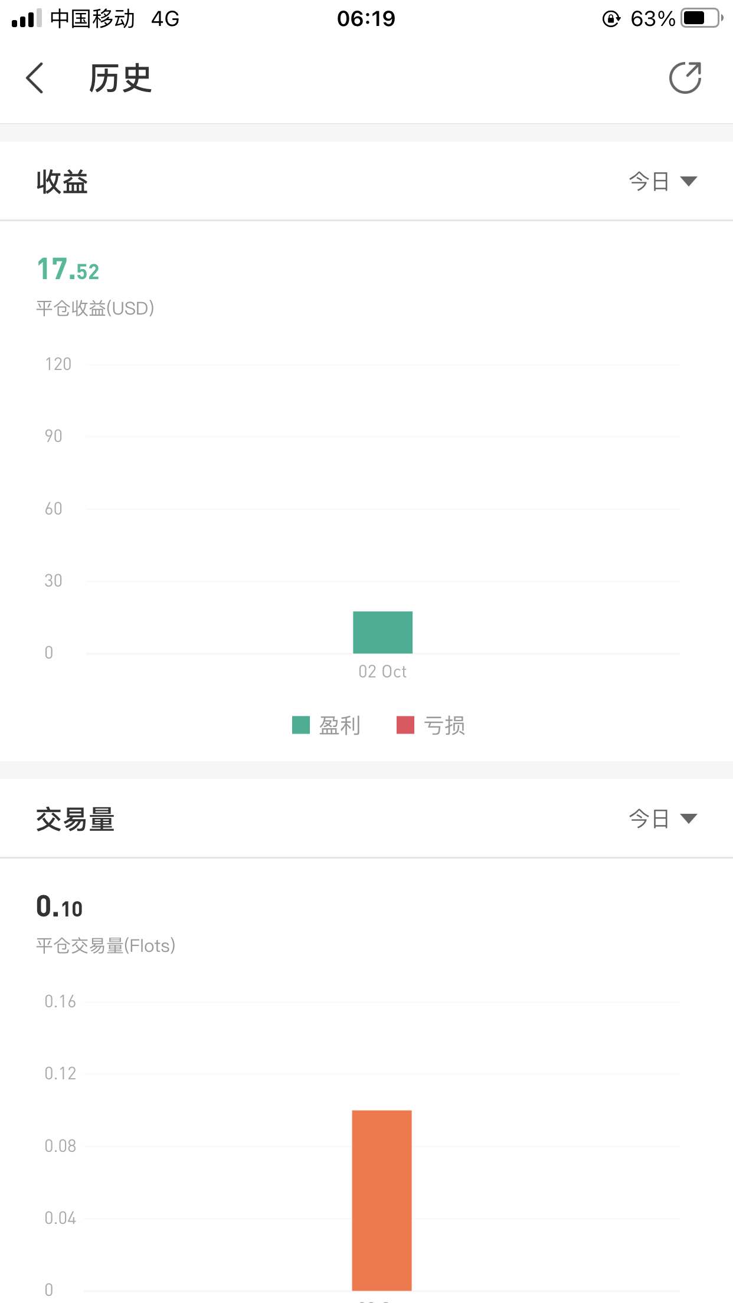Select the green profit bar for 02 Oct

382,633
